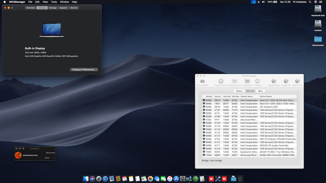
Task: Open App Store from the dock
Action: click(x=176, y=179)
